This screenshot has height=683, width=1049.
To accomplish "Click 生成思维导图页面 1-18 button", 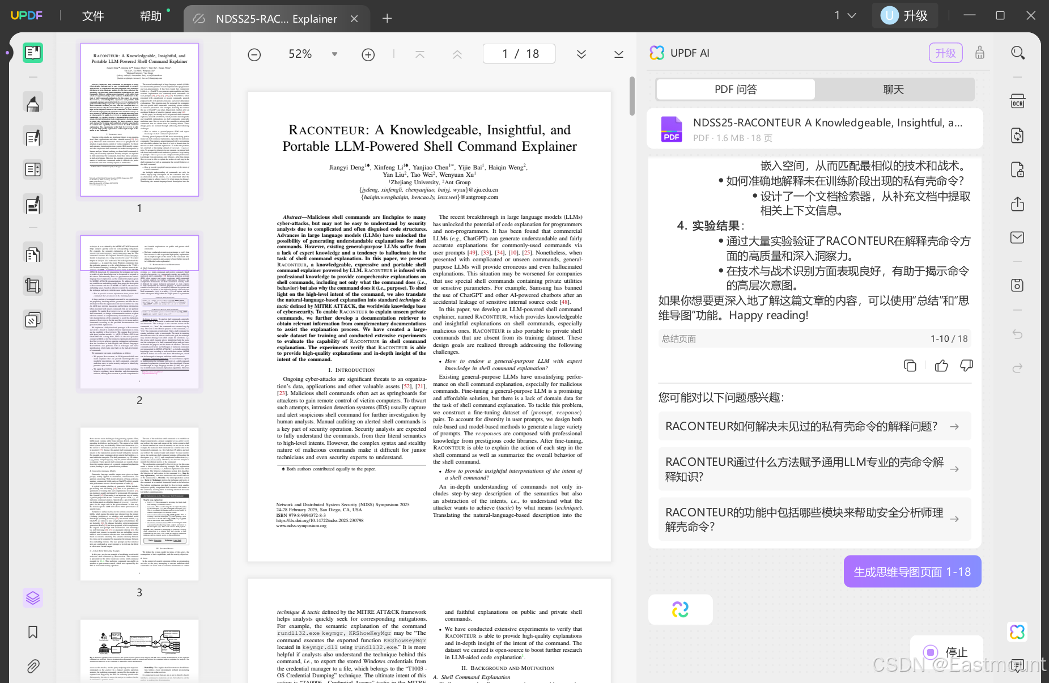I will pos(912,571).
